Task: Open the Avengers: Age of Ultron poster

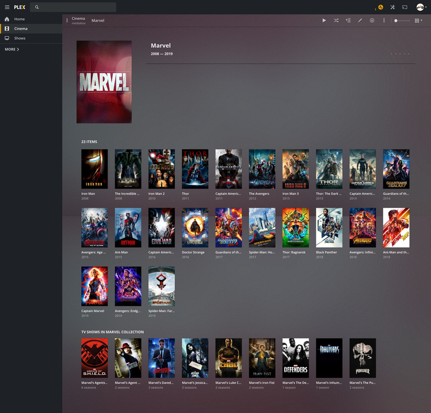Action: pyautogui.click(x=94, y=227)
